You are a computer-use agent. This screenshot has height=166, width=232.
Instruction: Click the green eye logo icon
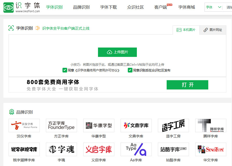click(x=9, y=8)
